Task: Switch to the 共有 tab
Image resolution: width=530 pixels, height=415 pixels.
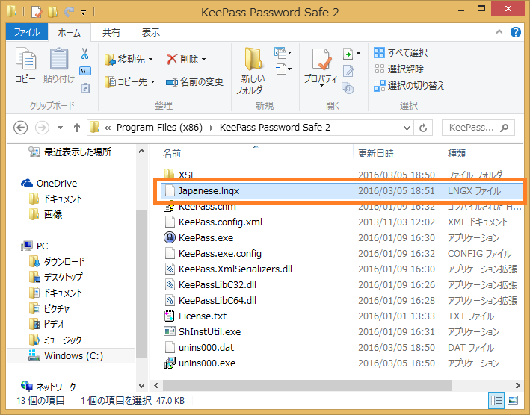Action: click(111, 32)
